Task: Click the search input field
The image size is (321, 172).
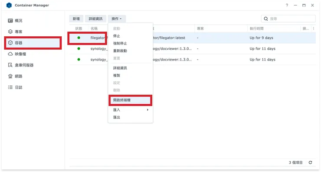Action: coord(288,19)
